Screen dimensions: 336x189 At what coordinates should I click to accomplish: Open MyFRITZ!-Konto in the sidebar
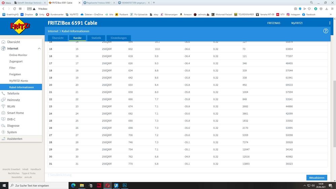pos(18,81)
